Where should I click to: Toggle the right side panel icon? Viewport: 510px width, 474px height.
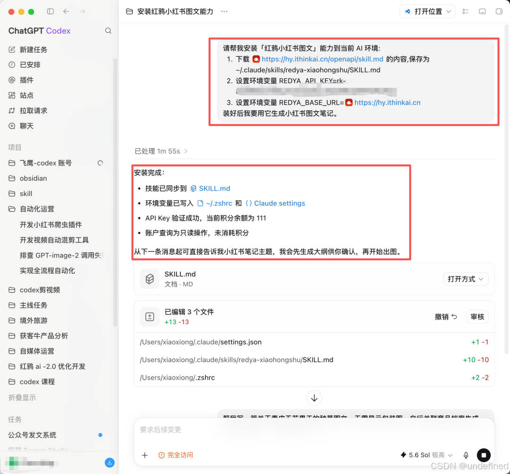(499, 11)
